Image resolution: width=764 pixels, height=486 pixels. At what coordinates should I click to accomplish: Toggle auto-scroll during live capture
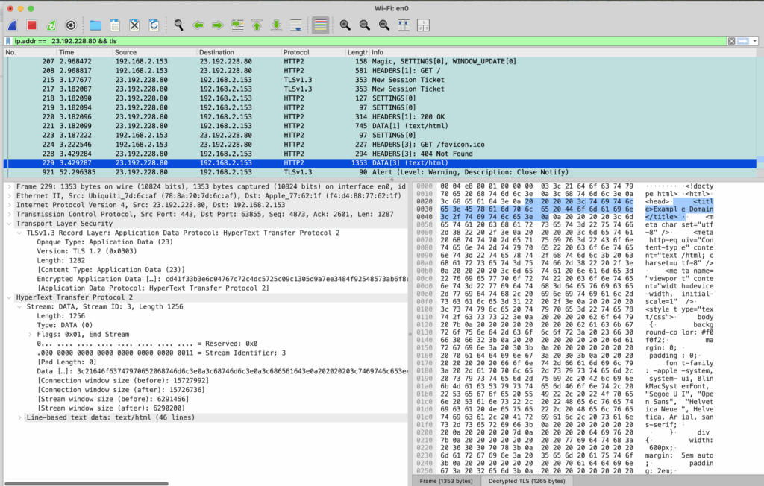tap(295, 25)
